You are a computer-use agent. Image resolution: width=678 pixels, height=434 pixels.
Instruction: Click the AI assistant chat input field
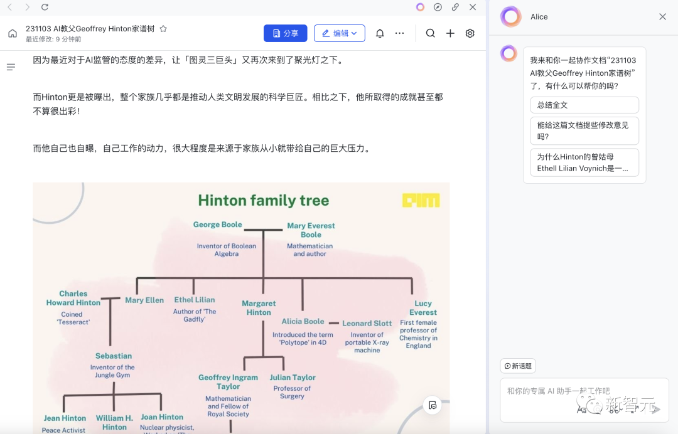coord(584,390)
